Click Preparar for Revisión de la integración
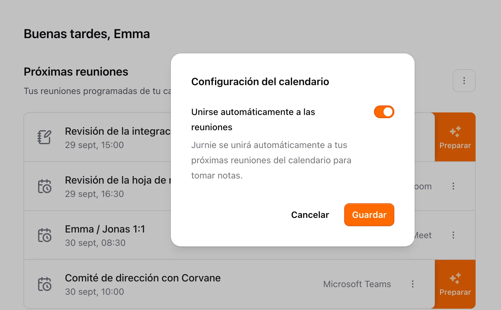The image size is (501, 310). coord(455,137)
